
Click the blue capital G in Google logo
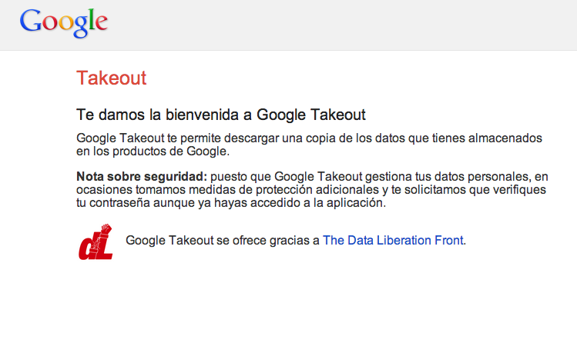[31, 22]
